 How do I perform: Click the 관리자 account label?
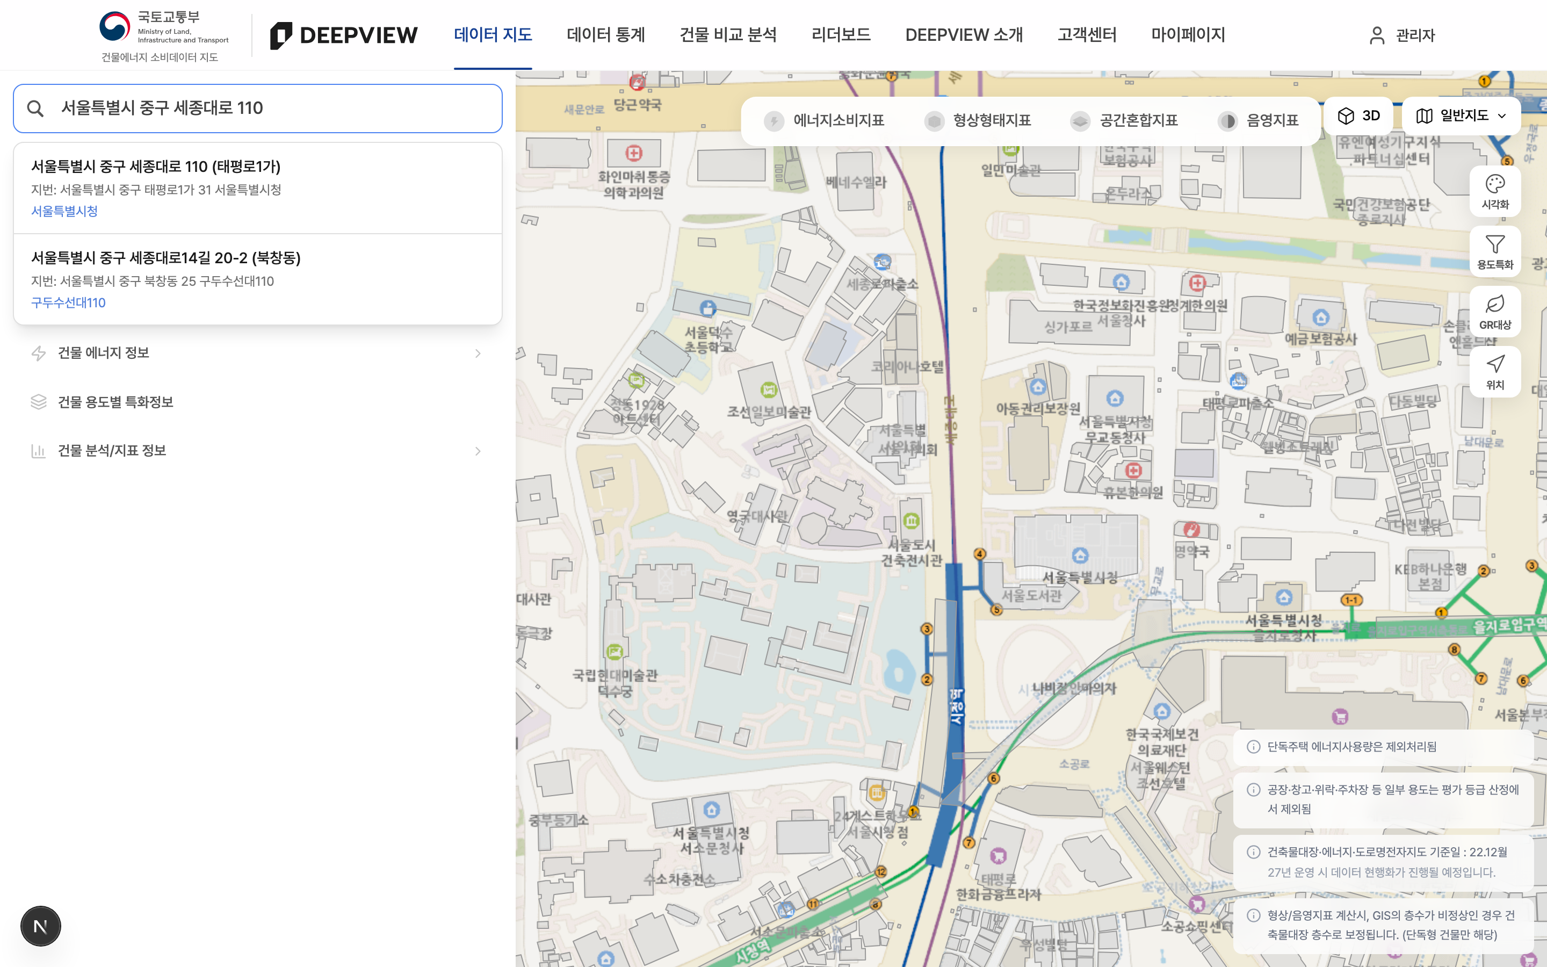pyautogui.click(x=1415, y=35)
